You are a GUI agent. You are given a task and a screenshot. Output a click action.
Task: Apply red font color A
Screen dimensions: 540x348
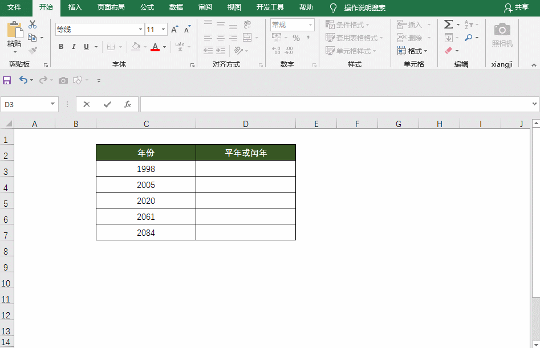155,47
